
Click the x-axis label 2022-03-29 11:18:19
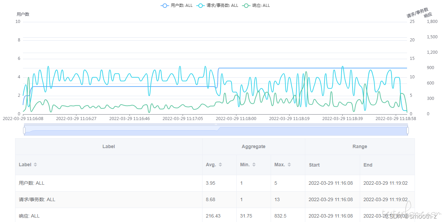click(289, 119)
